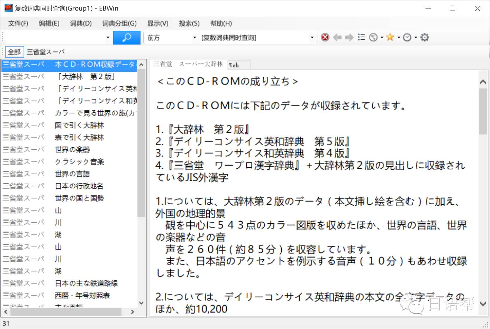Click the red stop search icon
This screenshot has width=490, height=329.
point(325,37)
